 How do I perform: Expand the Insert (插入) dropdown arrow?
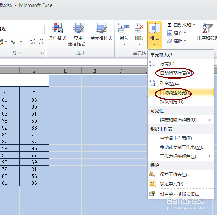124,45
